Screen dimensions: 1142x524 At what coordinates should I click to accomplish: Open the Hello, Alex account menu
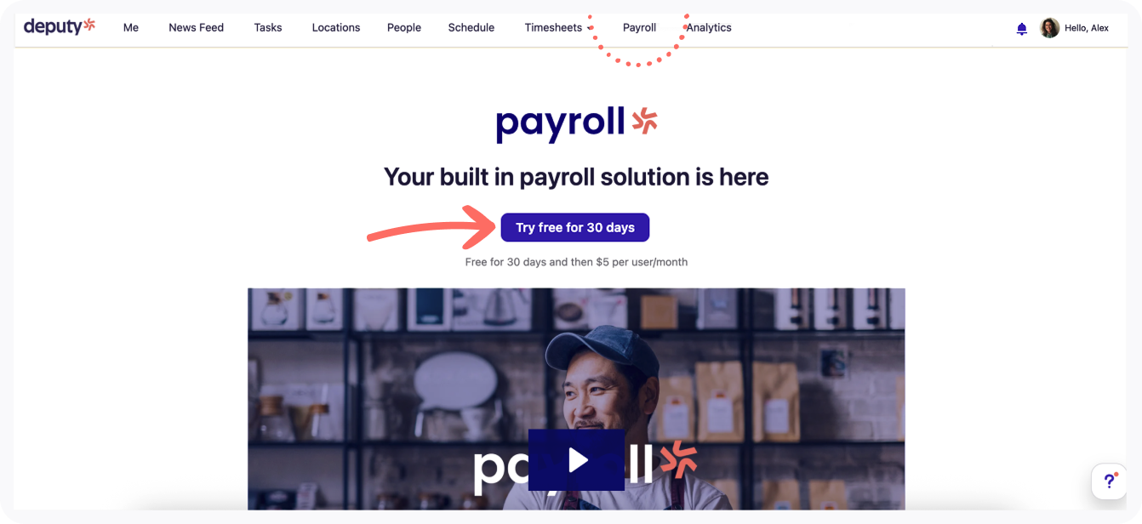[1087, 28]
